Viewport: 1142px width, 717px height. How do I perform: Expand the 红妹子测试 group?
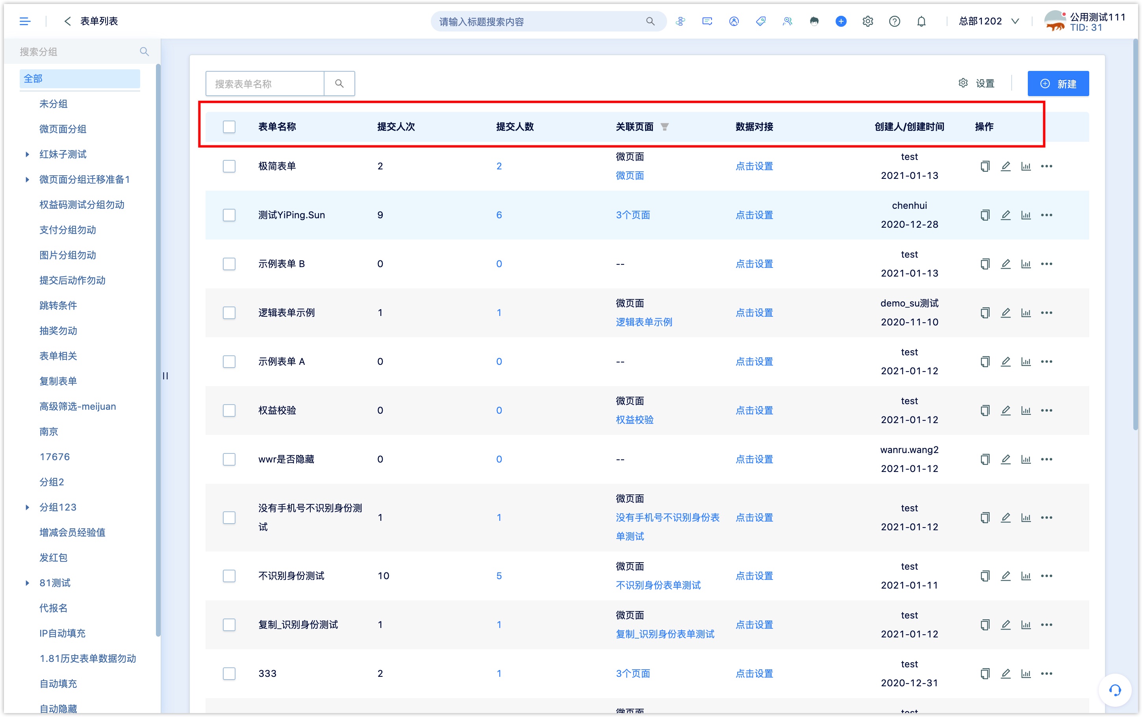point(27,154)
